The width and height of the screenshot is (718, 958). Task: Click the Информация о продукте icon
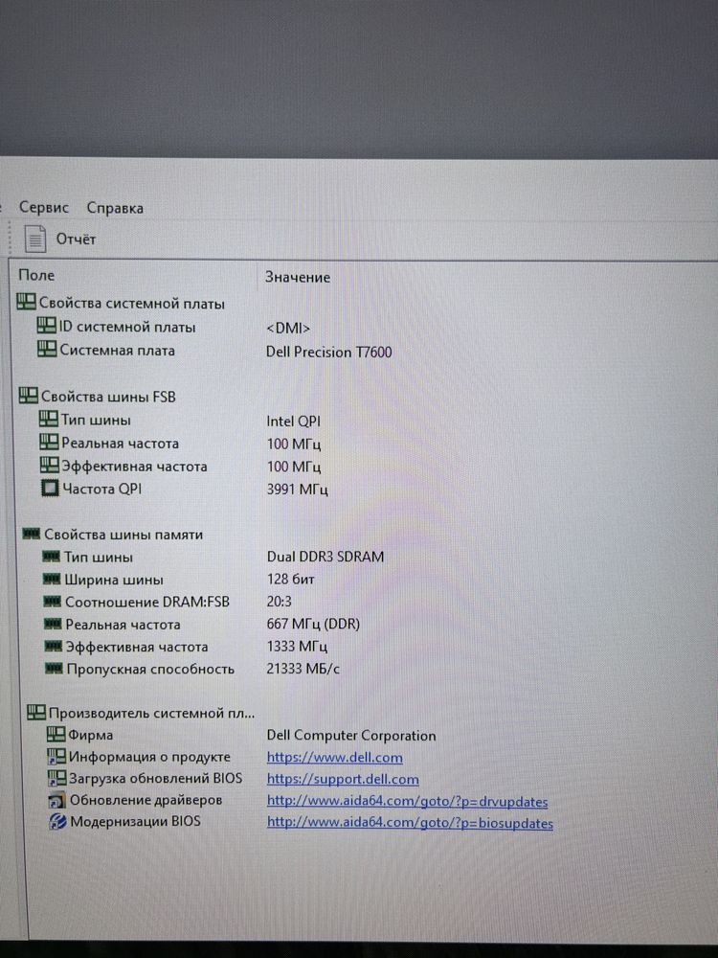[x=56, y=757]
